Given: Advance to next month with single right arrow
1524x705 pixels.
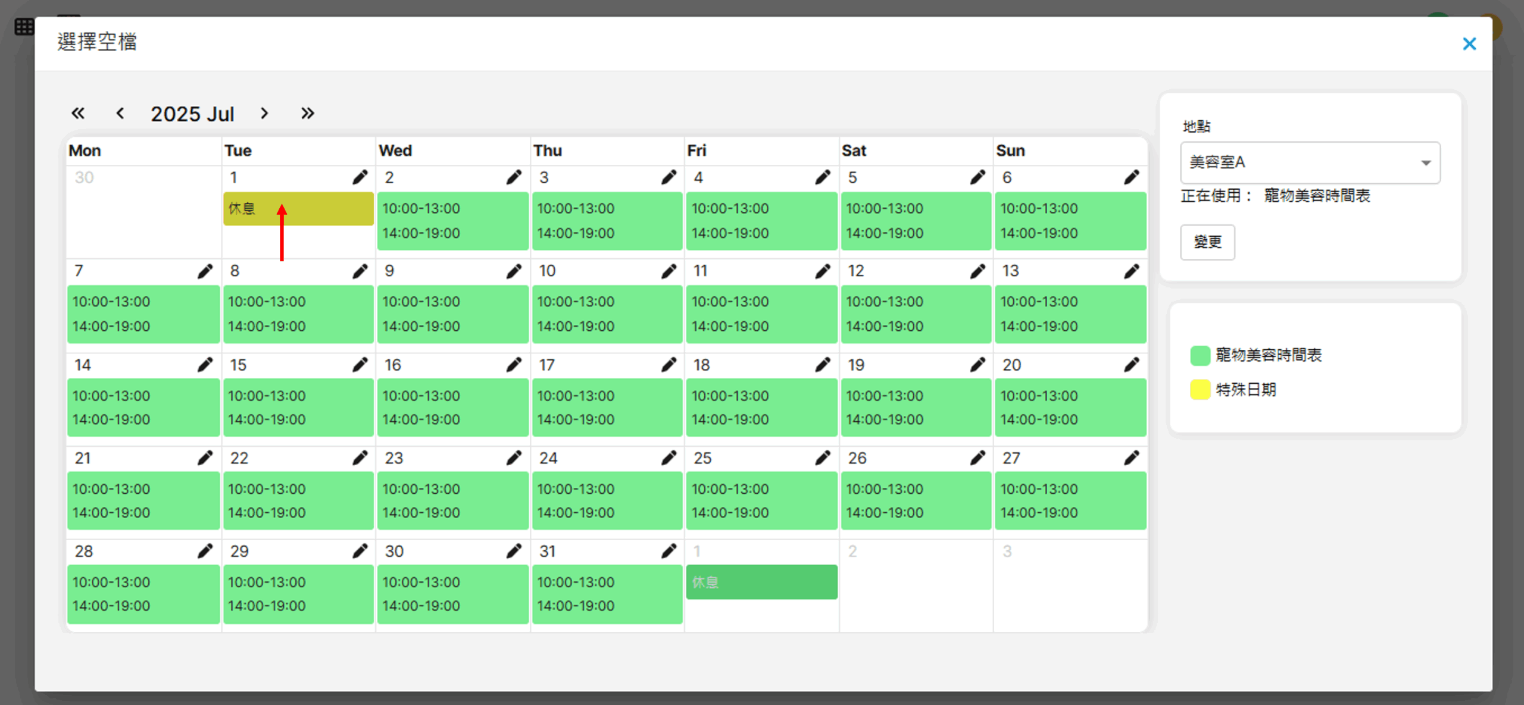Looking at the screenshot, I should (x=264, y=113).
